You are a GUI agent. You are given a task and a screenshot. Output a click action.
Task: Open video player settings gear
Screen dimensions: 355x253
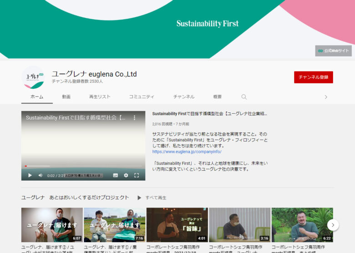click(x=126, y=175)
